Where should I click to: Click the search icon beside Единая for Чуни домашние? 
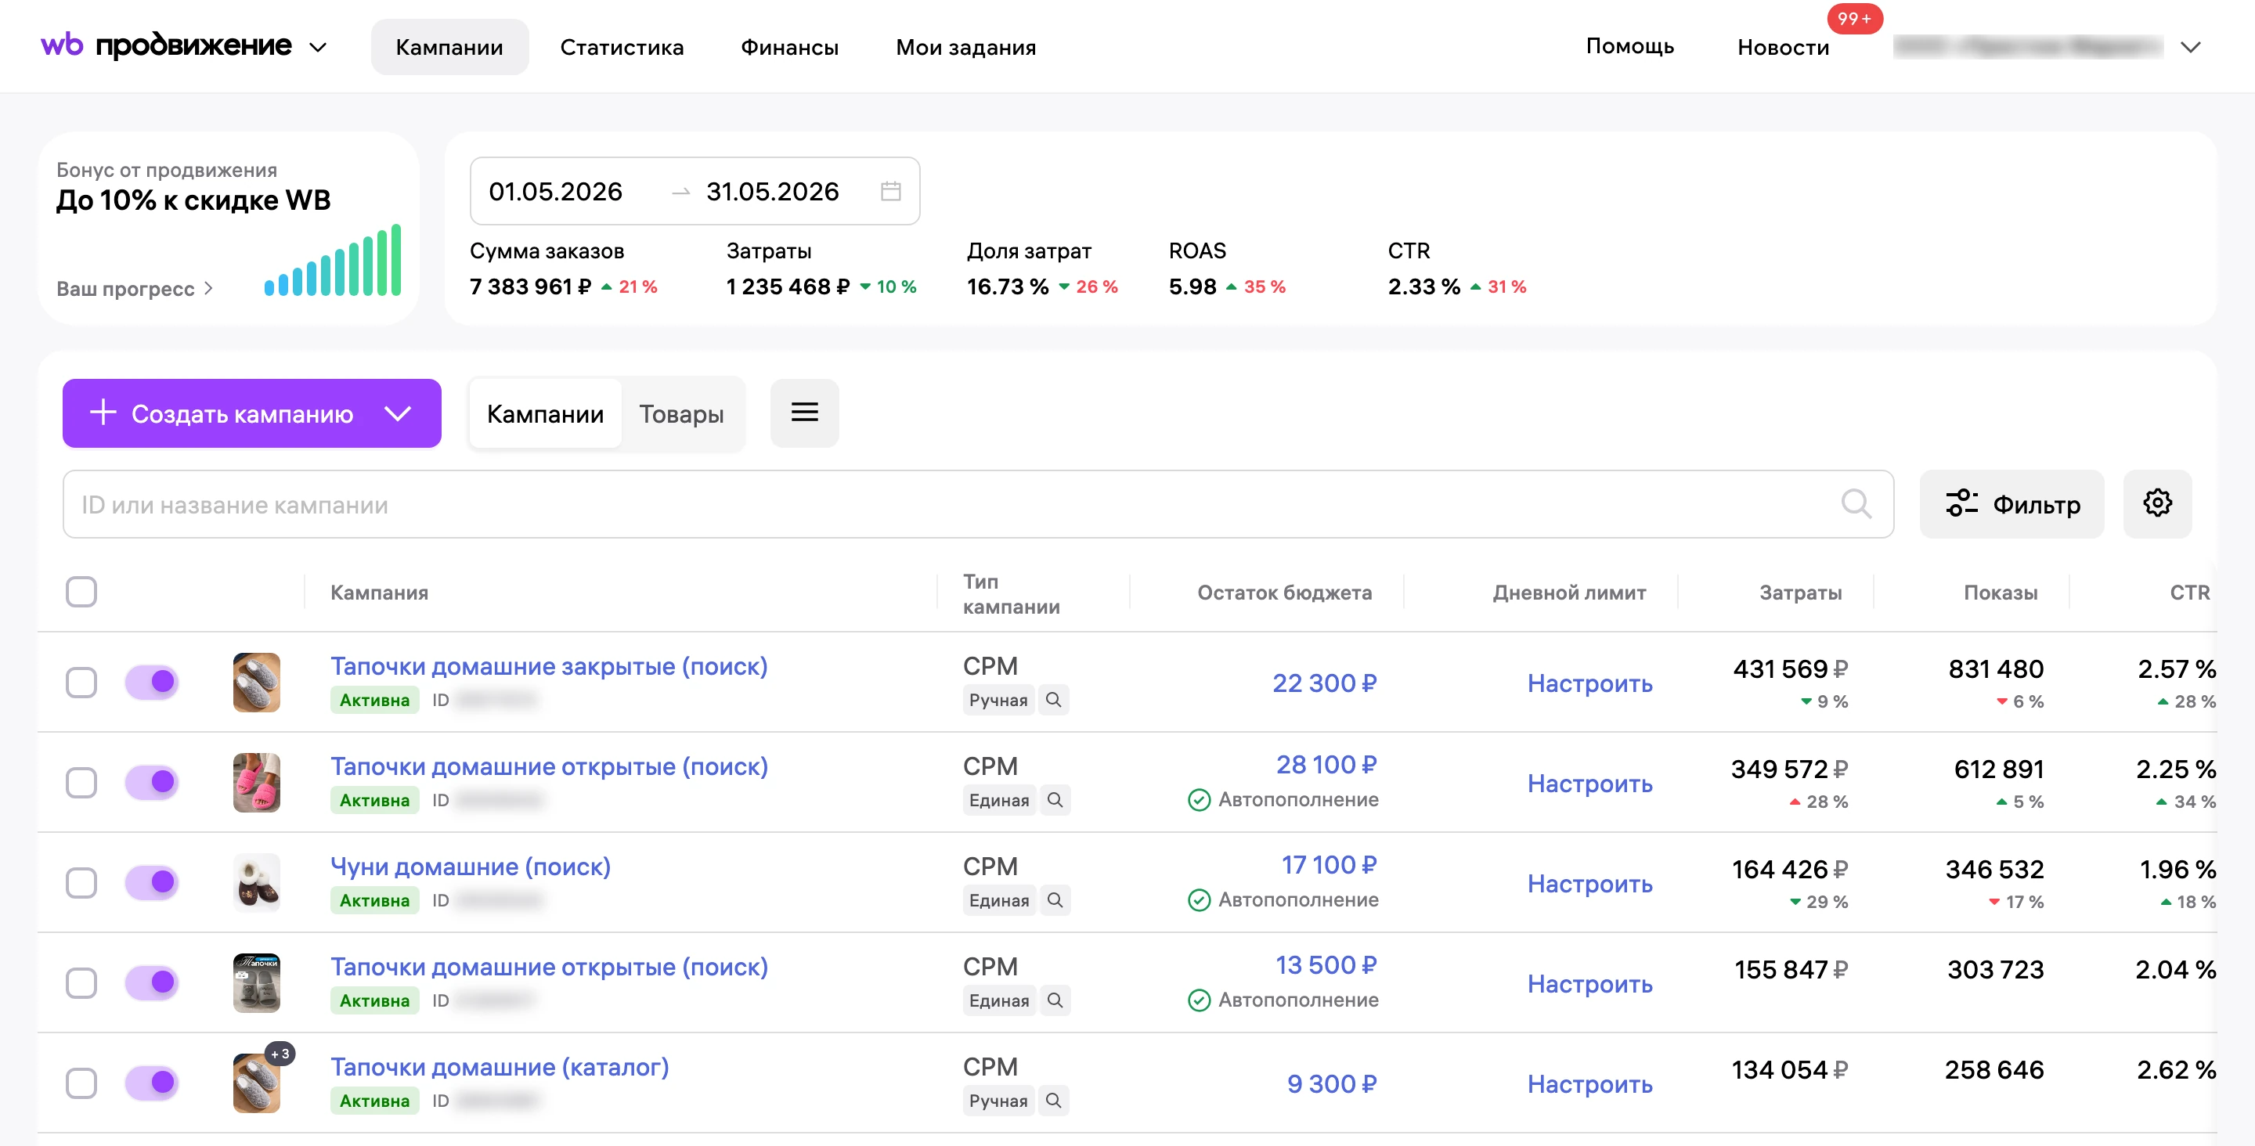tap(1055, 900)
